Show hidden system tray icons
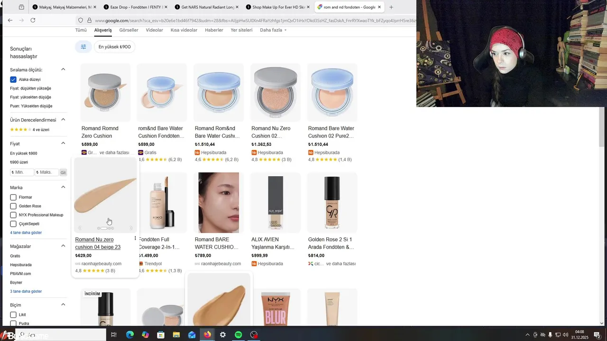607x341 pixels. coord(528,335)
